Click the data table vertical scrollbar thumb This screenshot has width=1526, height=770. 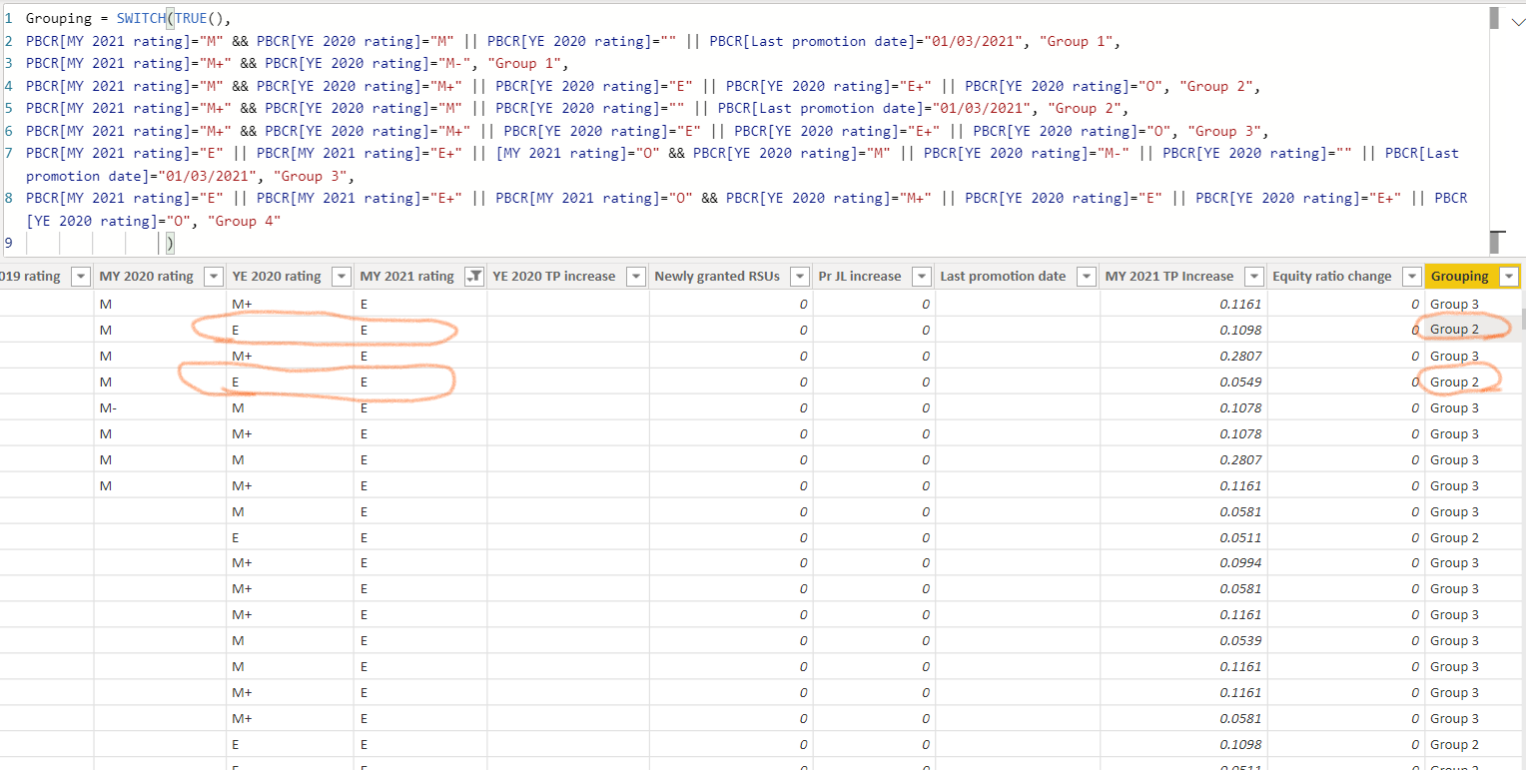[1523, 320]
